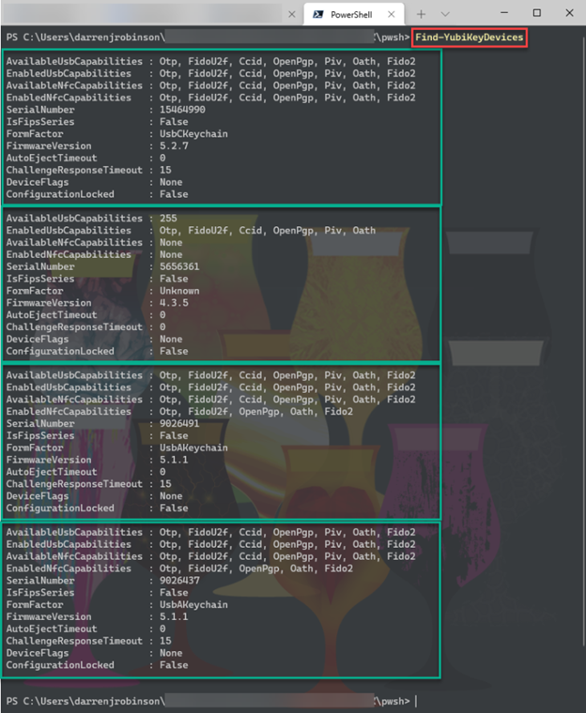The image size is (586, 713).
Task: Click firmware 5.1.1 above serial 9026437's AutoEjectTimeout
Action: coord(174,616)
